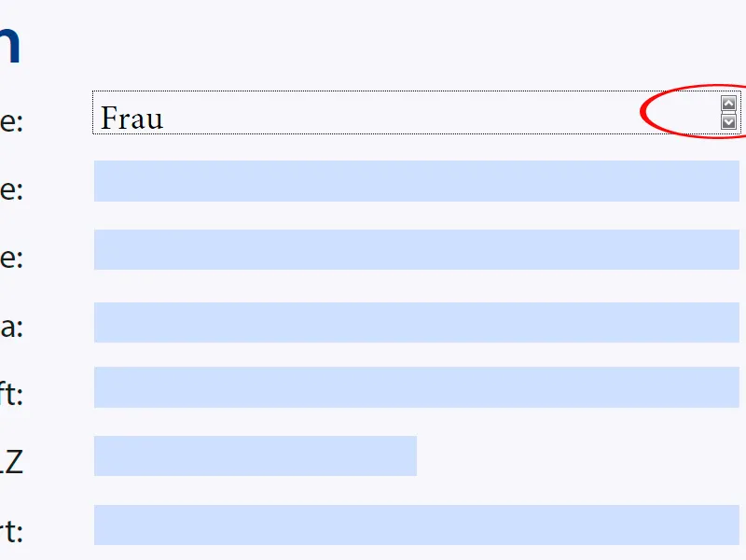The image size is (746, 560).
Task: Click the label beside the second input field
Action: [x=10, y=189]
